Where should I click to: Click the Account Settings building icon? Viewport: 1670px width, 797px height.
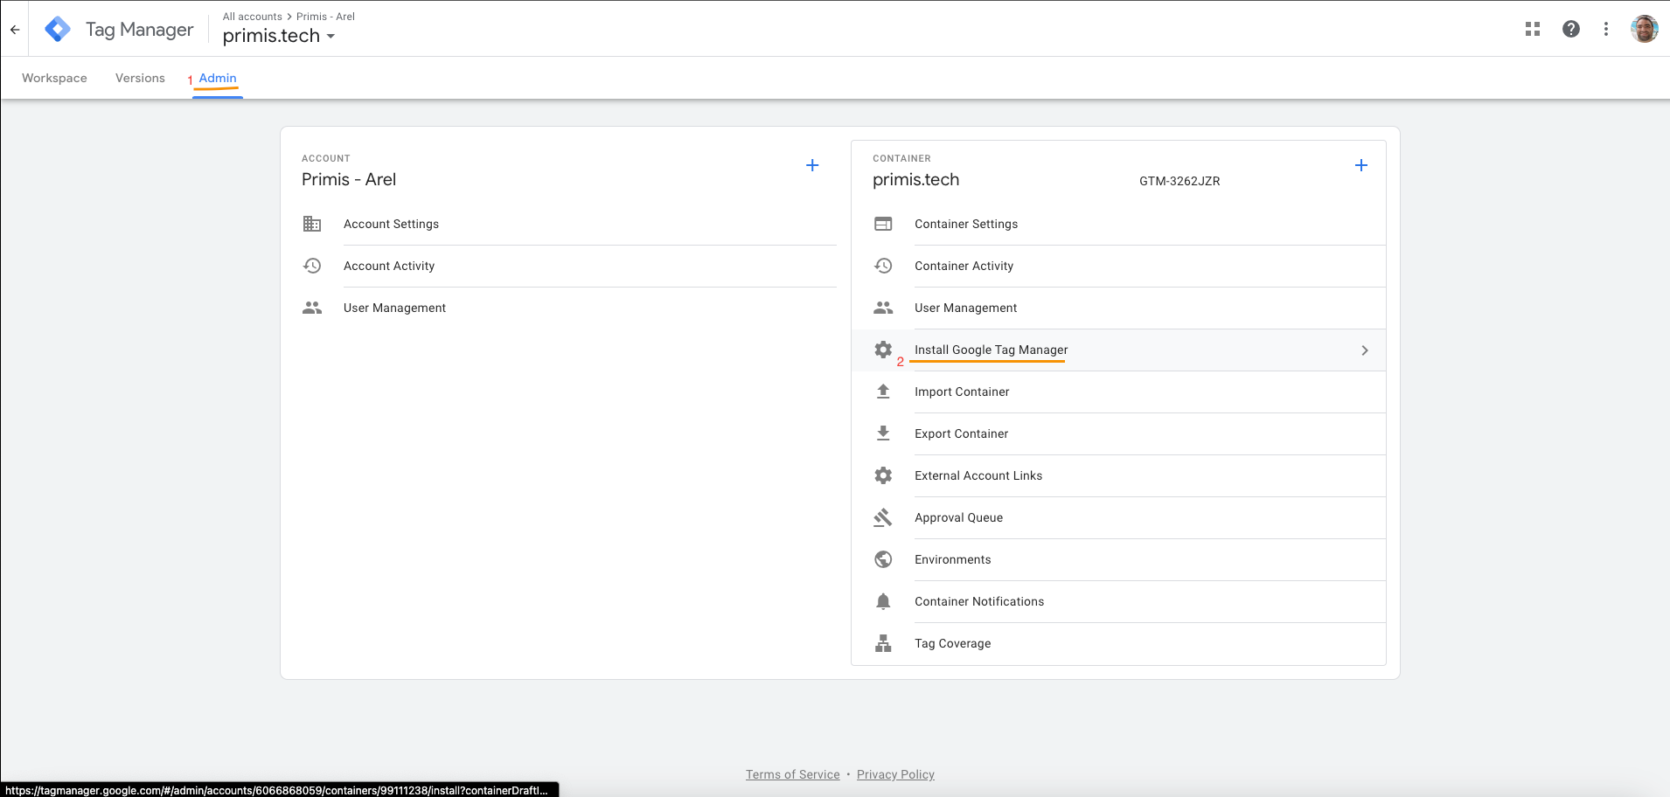coord(312,224)
